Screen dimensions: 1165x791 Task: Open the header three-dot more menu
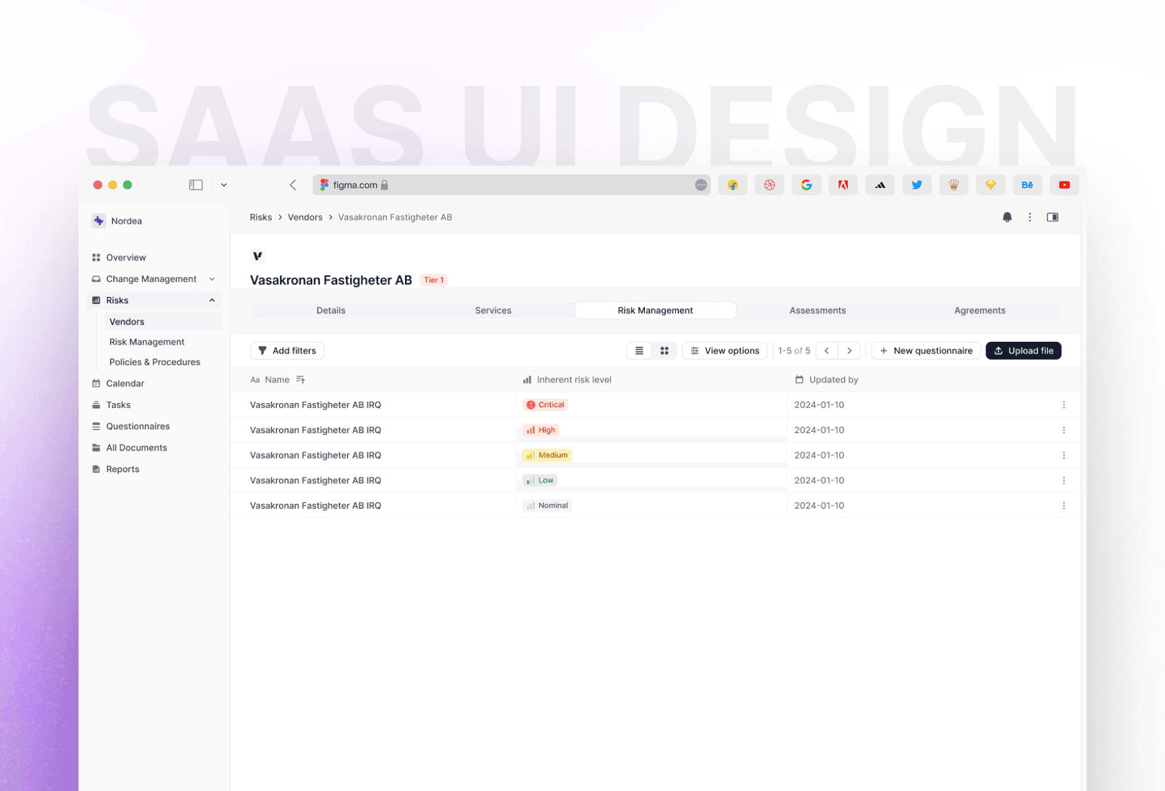1030,217
